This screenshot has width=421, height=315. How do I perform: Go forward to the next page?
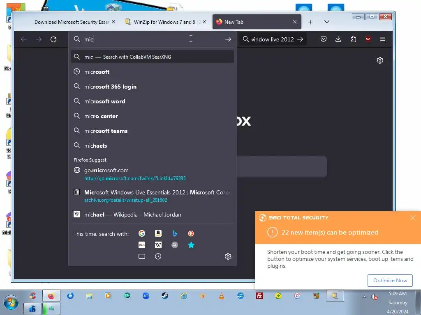point(39,39)
